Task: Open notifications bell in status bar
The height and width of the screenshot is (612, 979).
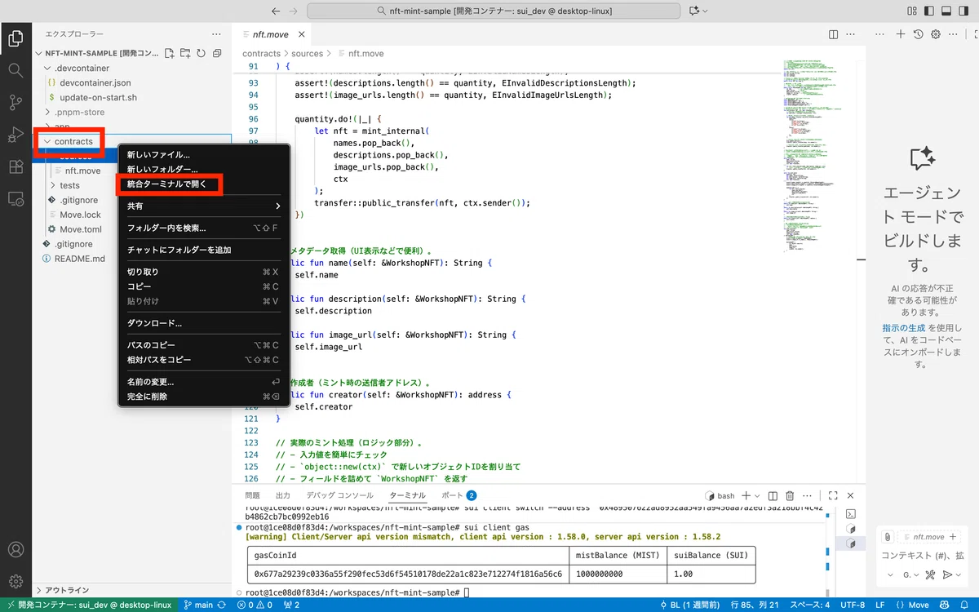Action: point(965,605)
